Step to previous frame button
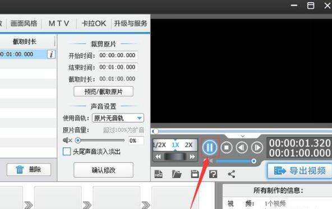 click(x=242, y=147)
